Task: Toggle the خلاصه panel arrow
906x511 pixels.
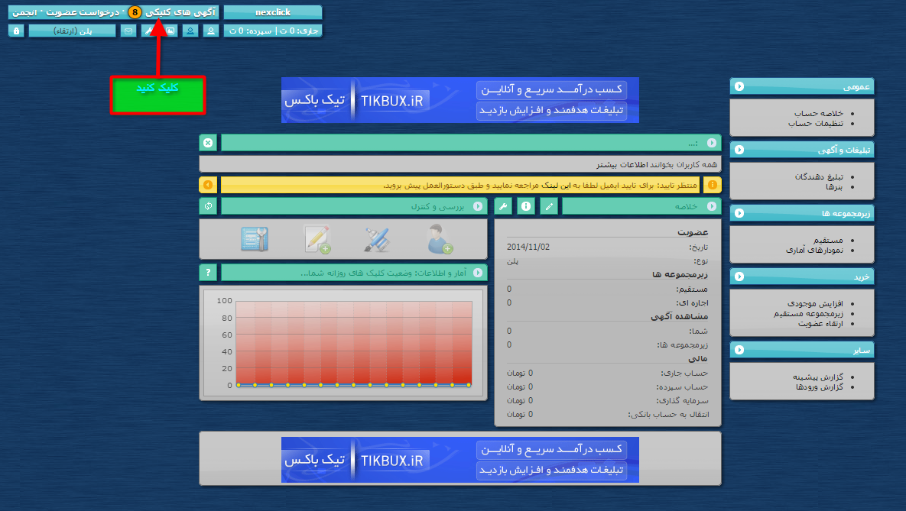Action: [x=712, y=206]
